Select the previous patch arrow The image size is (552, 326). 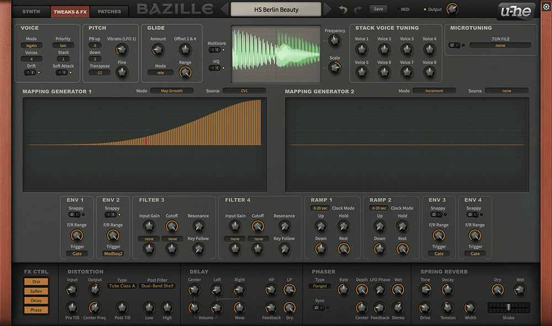click(225, 9)
